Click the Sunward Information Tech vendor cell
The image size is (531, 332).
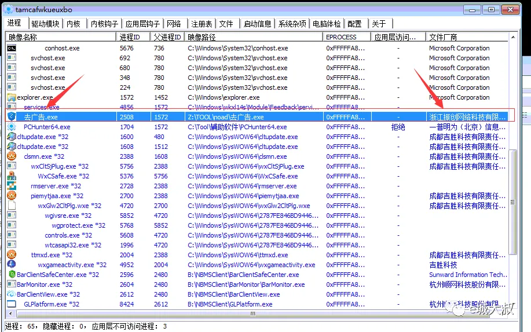(468, 275)
